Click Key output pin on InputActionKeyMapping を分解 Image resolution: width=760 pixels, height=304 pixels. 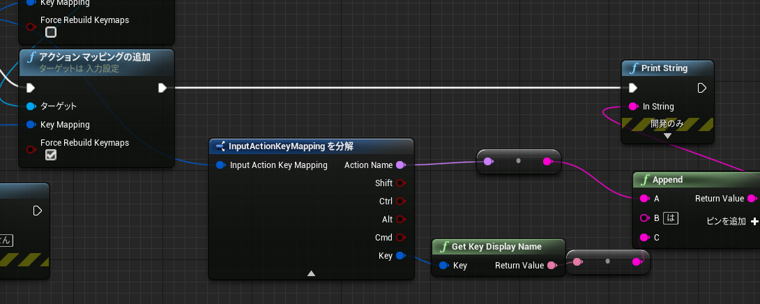click(x=401, y=255)
